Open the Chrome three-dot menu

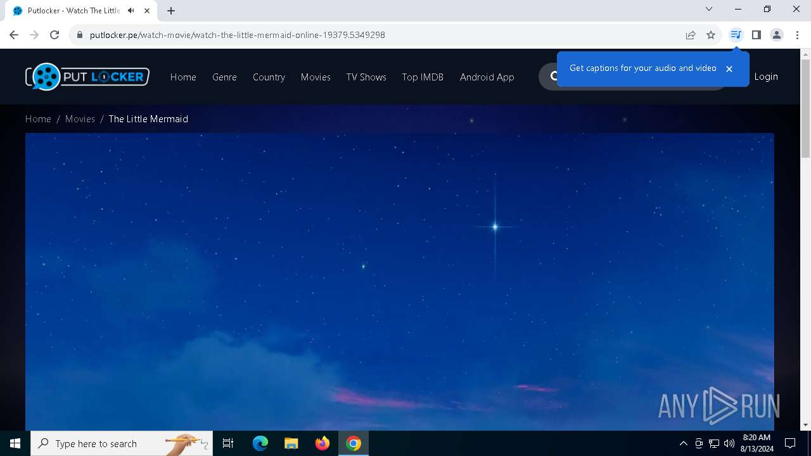tap(797, 35)
